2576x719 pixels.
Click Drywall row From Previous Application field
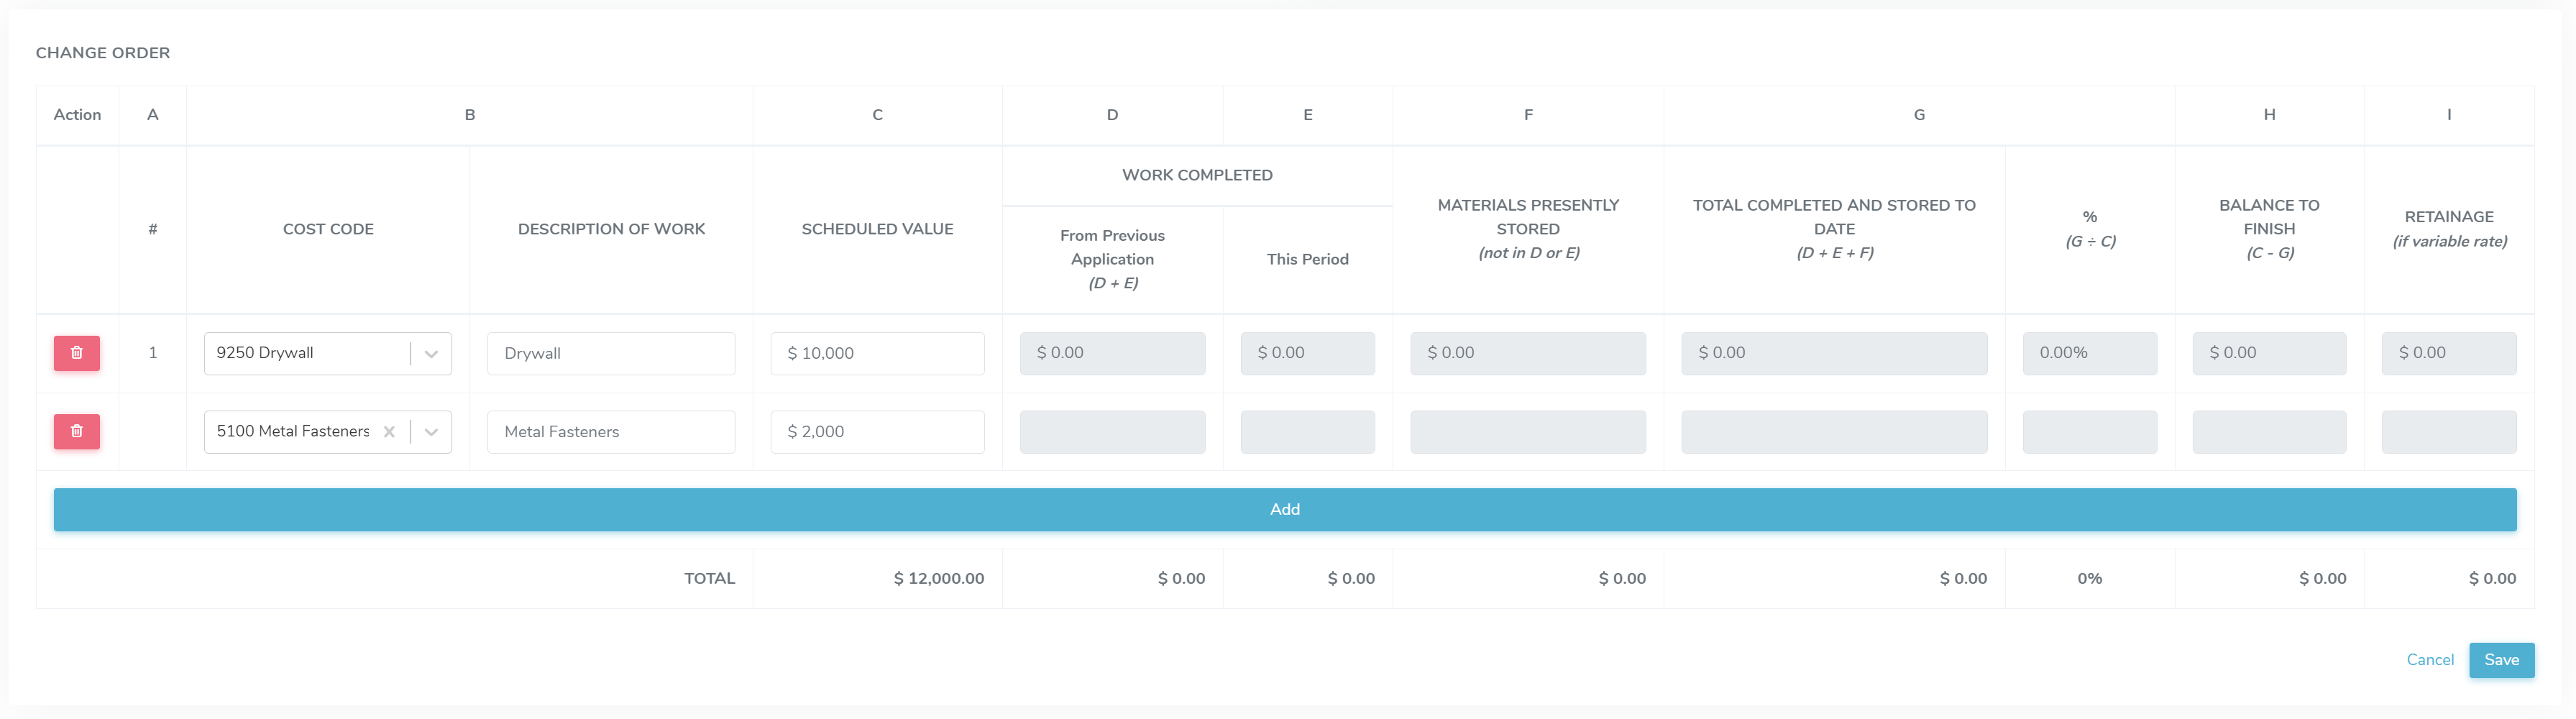1112,353
